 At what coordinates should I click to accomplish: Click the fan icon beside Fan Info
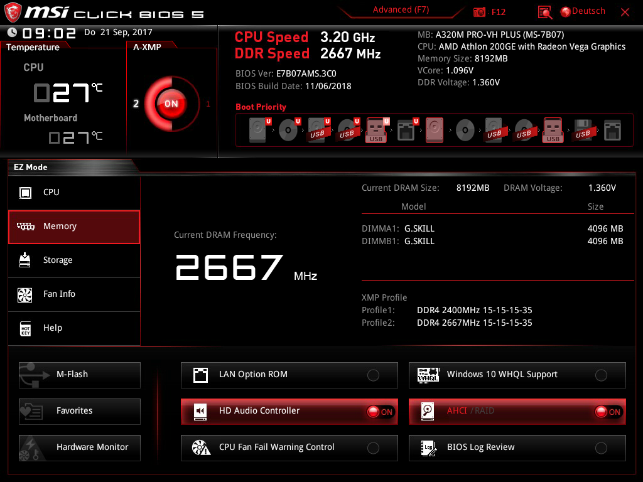coord(25,295)
